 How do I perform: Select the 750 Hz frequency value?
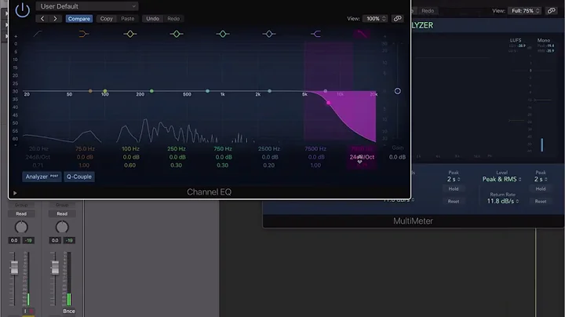pyautogui.click(x=223, y=149)
